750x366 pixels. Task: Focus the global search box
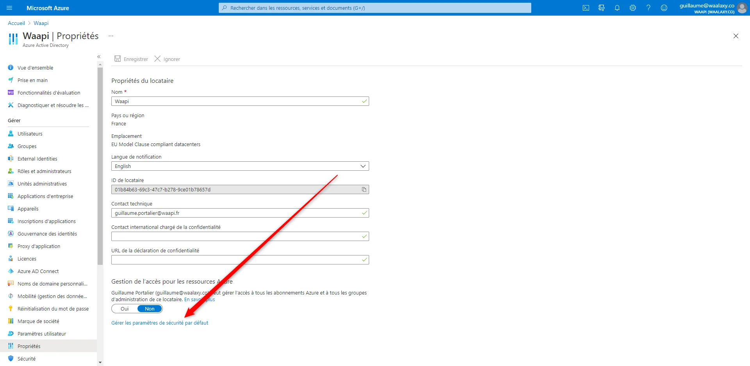[x=375, y=8]
